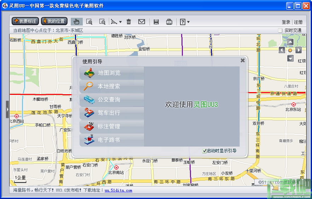Click the 北京南站 railway station icon
Viewport: 312px width, 199px height.
[116, 167]
